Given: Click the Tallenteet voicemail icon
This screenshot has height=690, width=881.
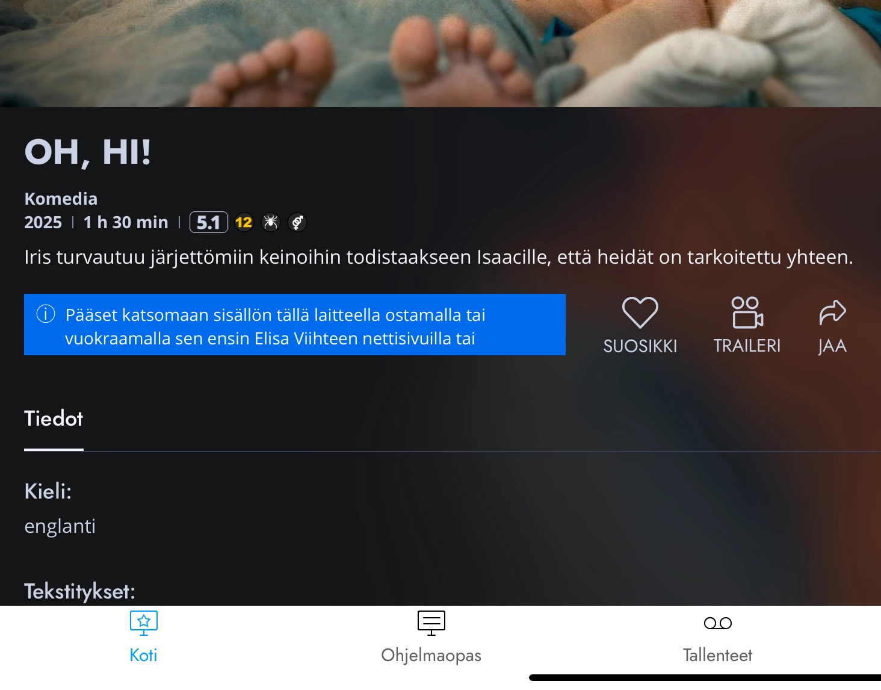Looking at the screenshot, I should [x=718, y=623].
